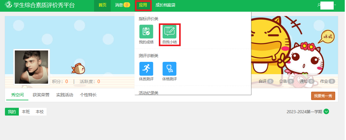Click the 学生综合素质评价秀平台 title
This screenshot has width=346, height=140.
[44, 5]
